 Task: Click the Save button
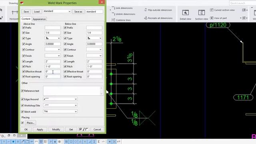[x=26, y=12]
